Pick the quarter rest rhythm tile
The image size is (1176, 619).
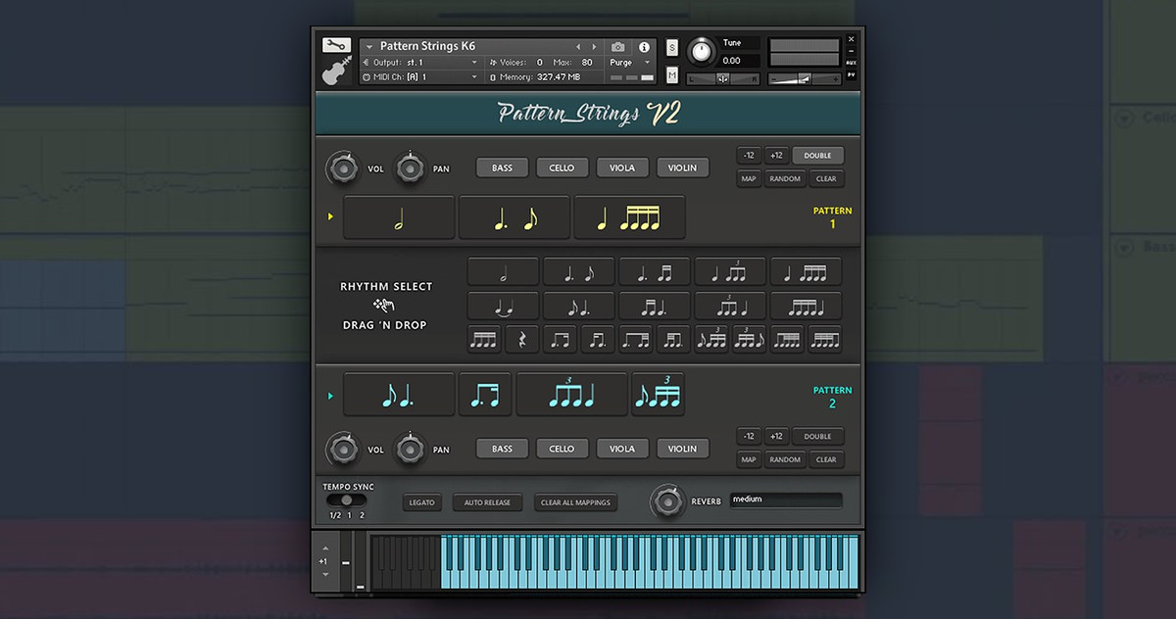(521, 340)
